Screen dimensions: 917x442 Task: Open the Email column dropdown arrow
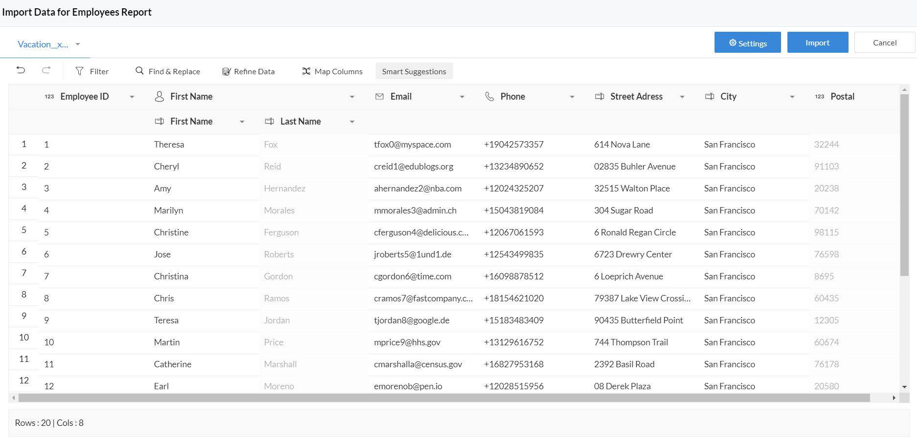click(462, 97)
